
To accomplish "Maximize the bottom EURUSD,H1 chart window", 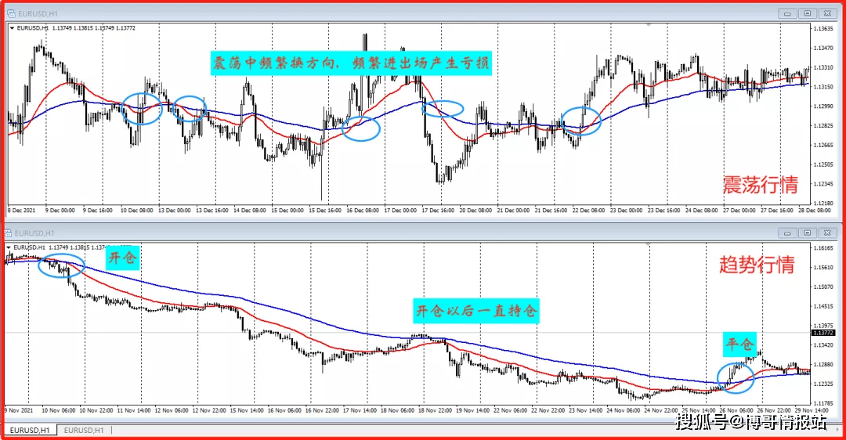I will point(806,233).
